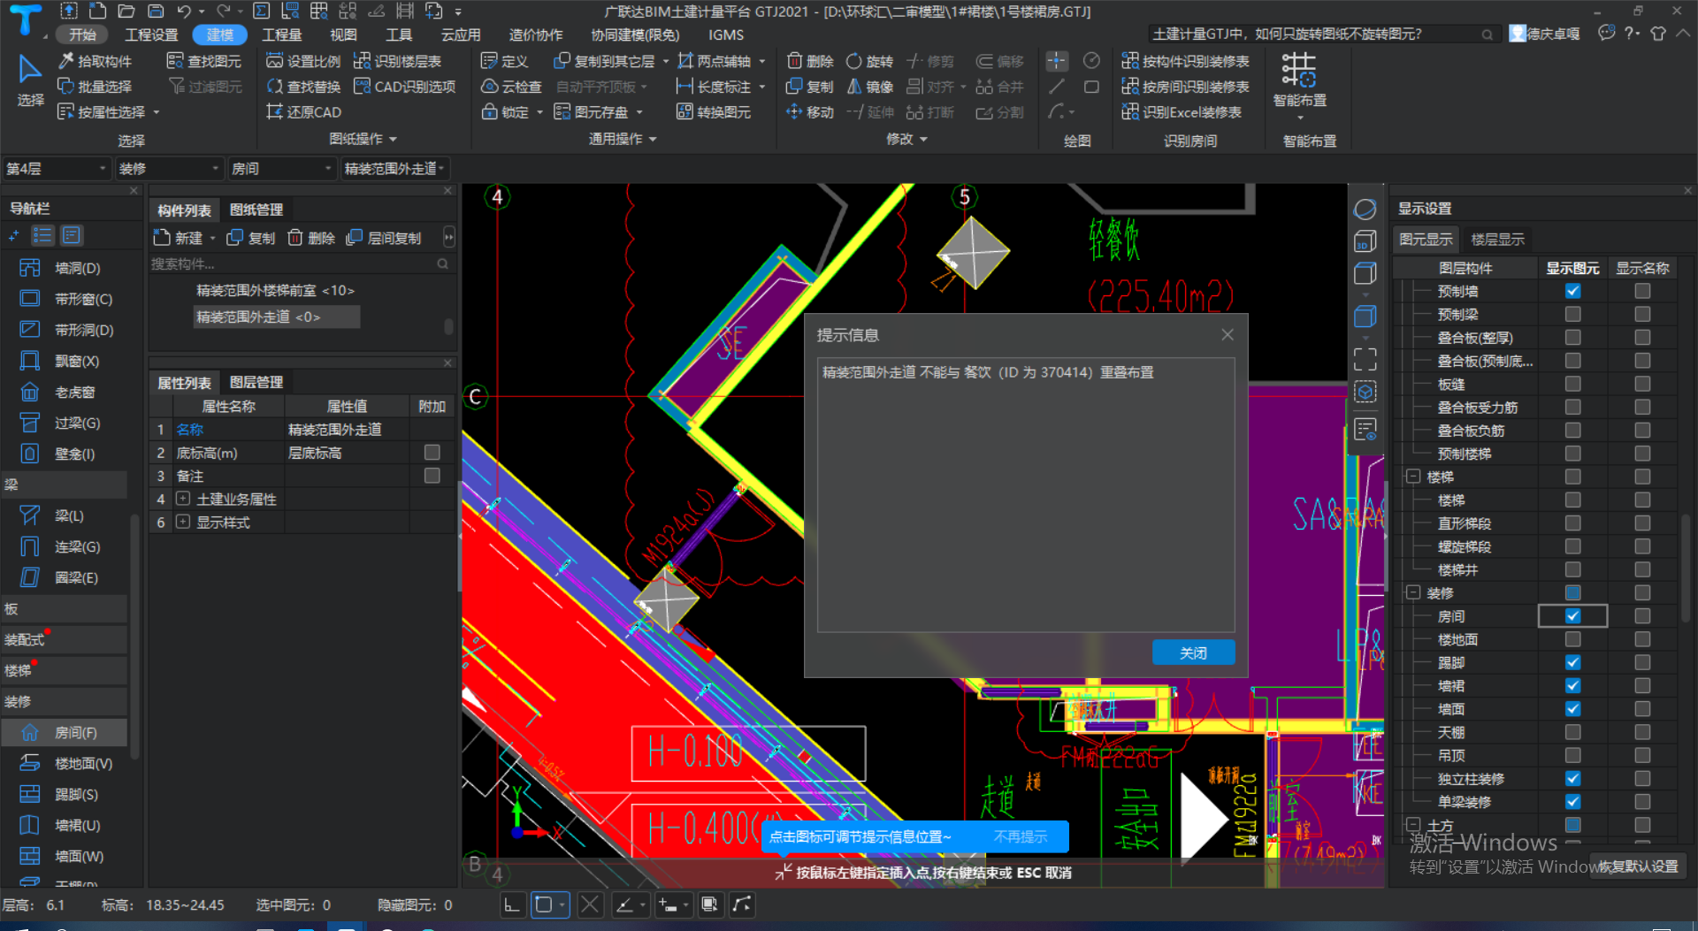Image resolution: width=1698 pixels, height=931 pixels.
Task: Click 按构件识别装修表
Action: click(1186, 61)
